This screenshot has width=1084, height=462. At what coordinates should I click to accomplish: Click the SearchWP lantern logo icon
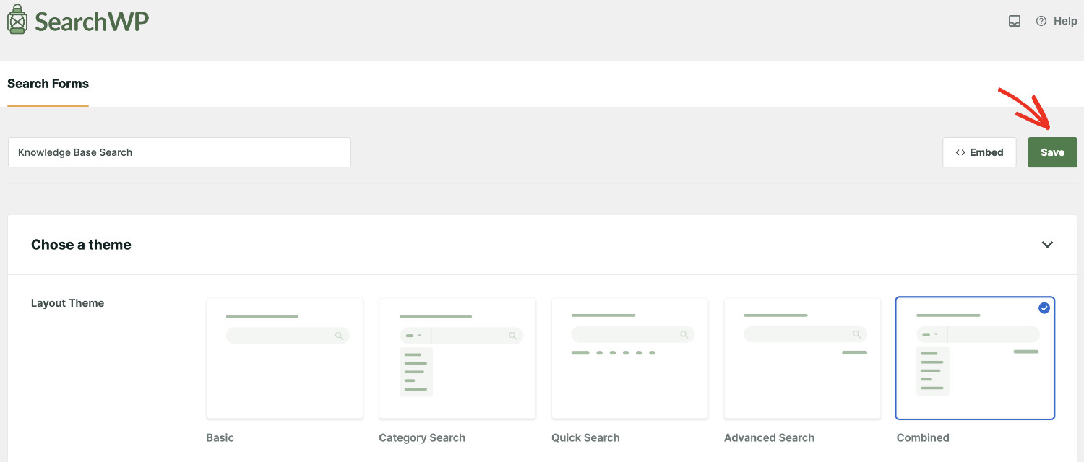[x=18, y=19]
